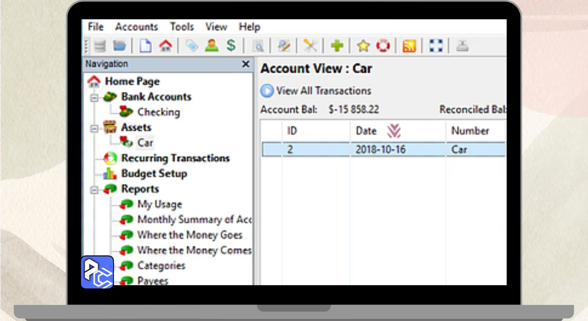
Task: Sort transactions by Date column header
Action: coord(366,131)
